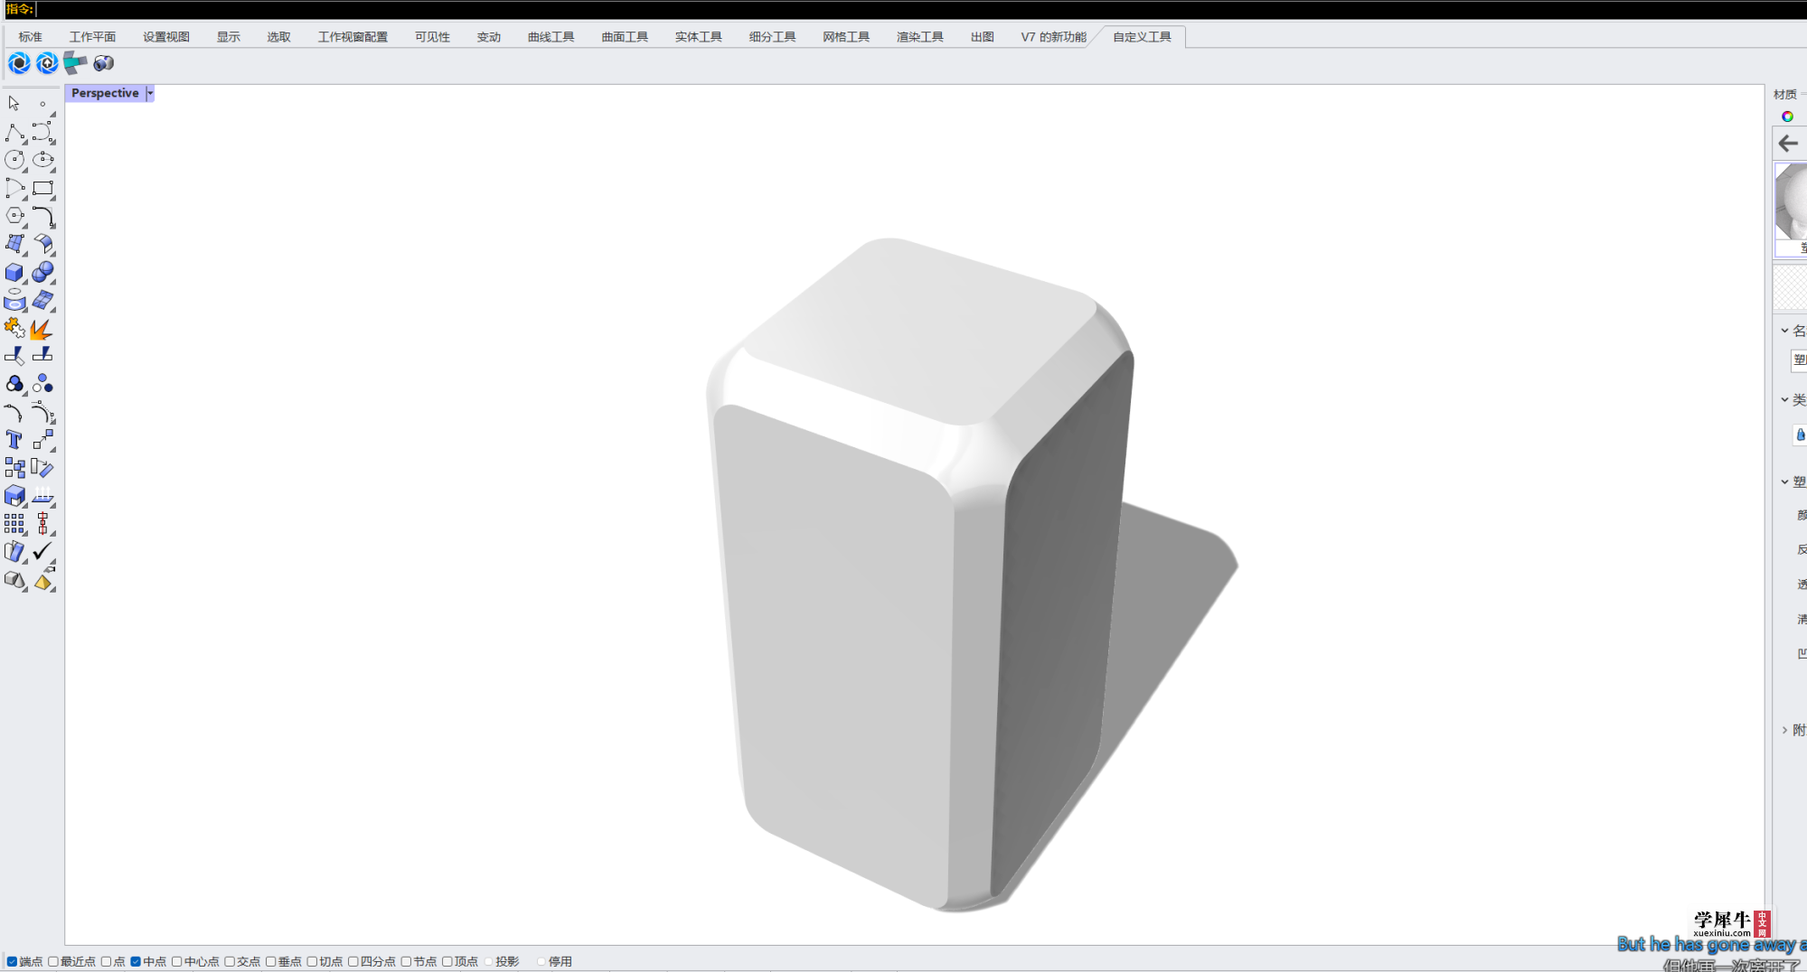Image resolution: width=1807 pixels, height=972 pixels.
Task: Select the trim tool
Action: pyautogui.click(x=14, y=356)
